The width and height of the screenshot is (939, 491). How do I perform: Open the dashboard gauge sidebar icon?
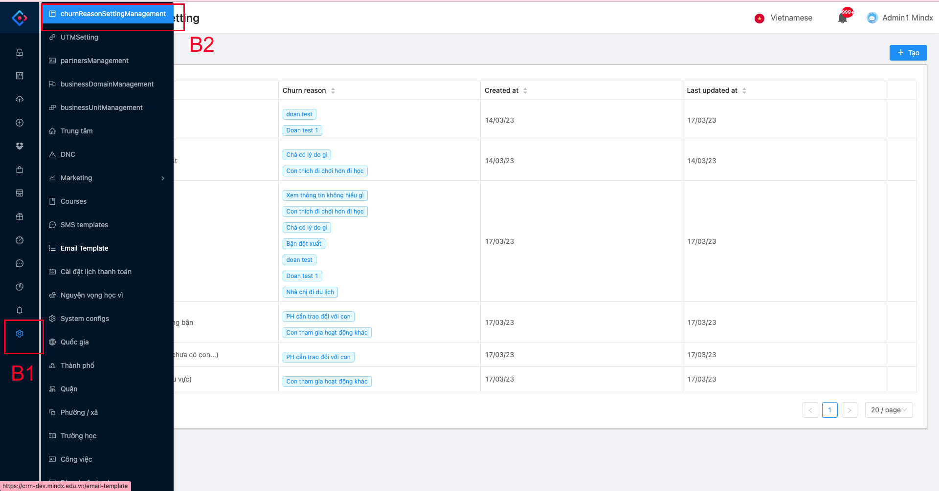(20, 240)
